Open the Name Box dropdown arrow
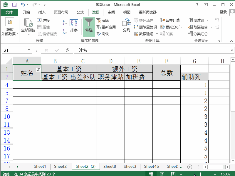235x176 pixels. point(29,50)
